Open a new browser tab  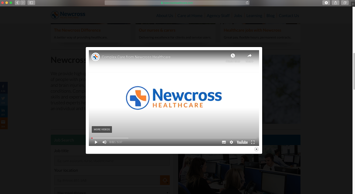(353, 4)
